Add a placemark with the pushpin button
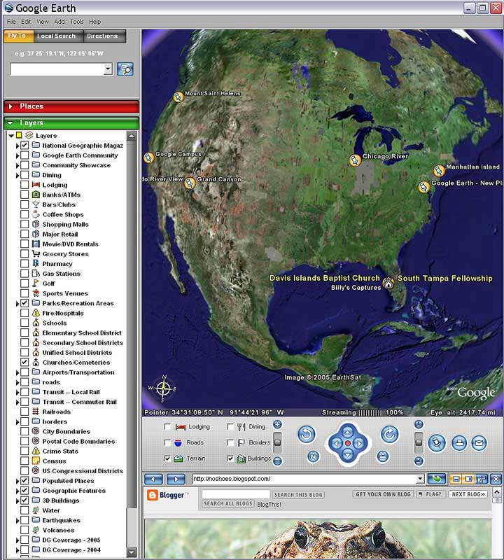504x560 pixels. click(x=437, y=443)
